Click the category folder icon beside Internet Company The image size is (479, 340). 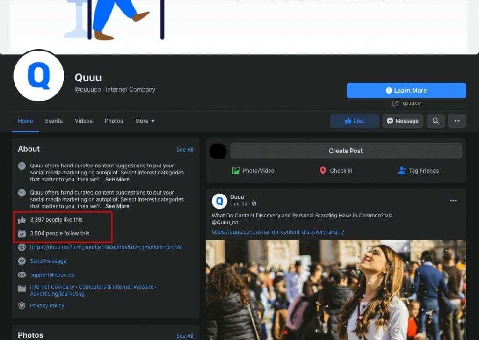[22, 289]
